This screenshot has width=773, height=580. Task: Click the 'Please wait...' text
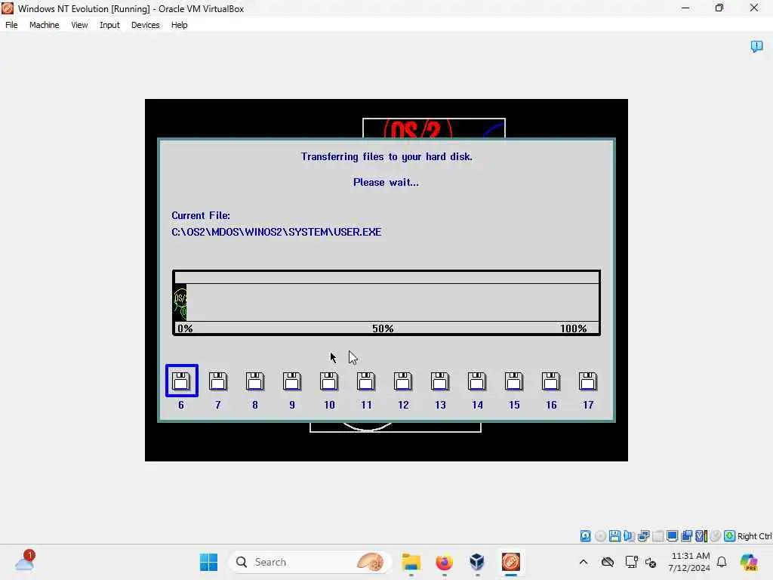386,182
